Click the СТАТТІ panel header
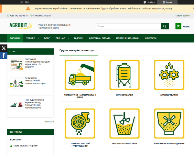The width and height of the screenshot is (194, 155). pos(30,52)
